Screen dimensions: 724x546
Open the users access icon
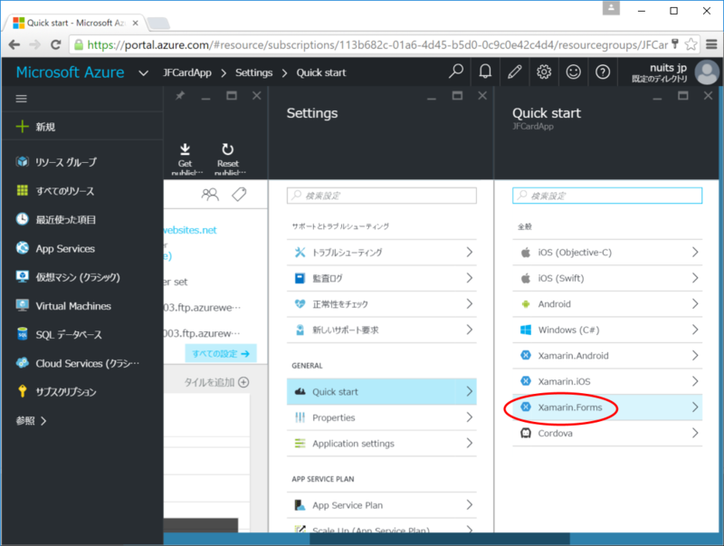point(210,195)
